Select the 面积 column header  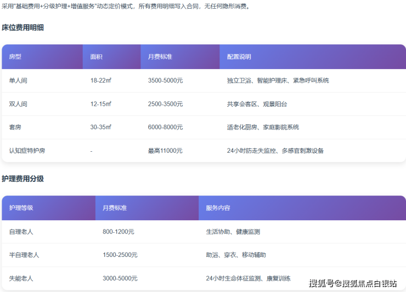(97, 57)
